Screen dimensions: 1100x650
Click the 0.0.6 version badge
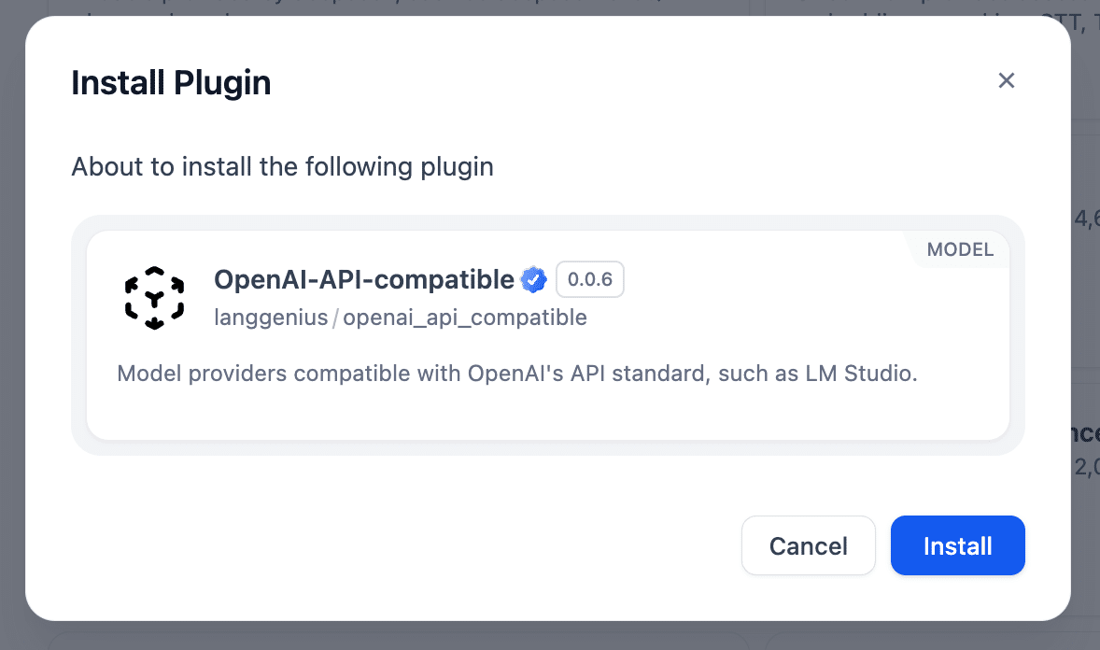tap(589, 279)
